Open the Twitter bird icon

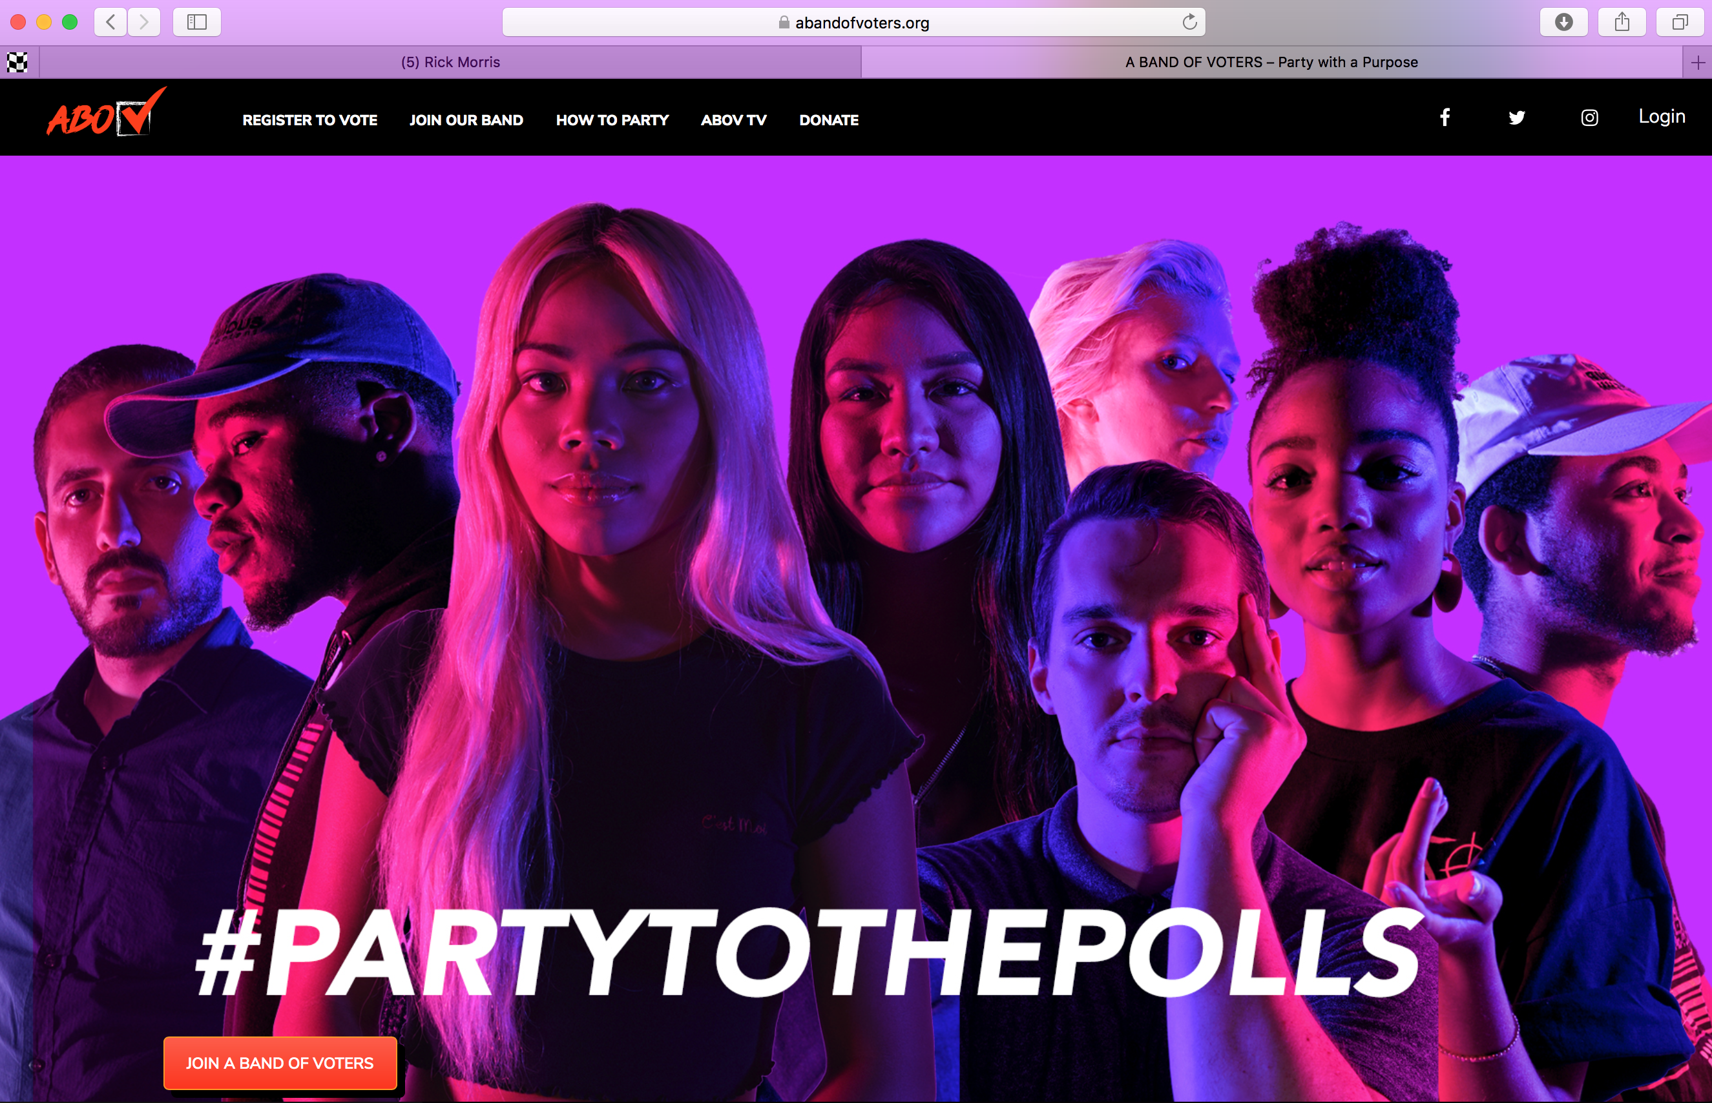point(1516,118)
